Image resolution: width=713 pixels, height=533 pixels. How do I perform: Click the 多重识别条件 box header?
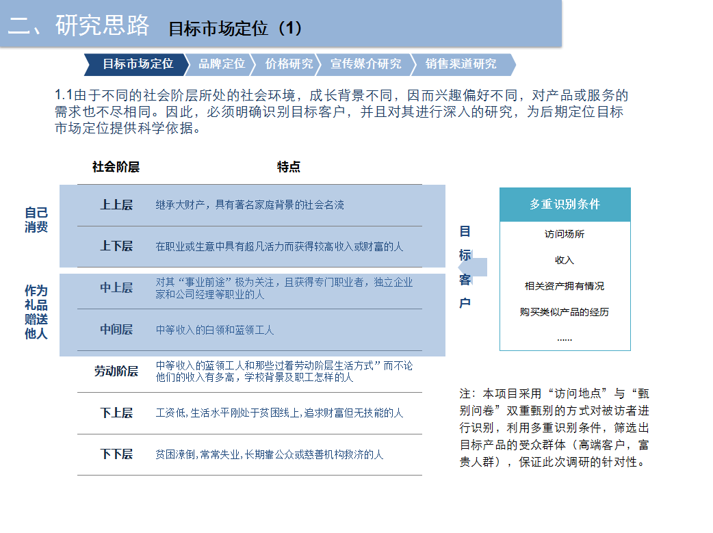click(565, 205)
